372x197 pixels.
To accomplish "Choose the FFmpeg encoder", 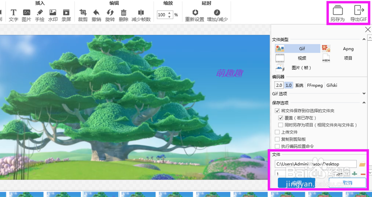I will pyautogui.click(x=315, y=85).
